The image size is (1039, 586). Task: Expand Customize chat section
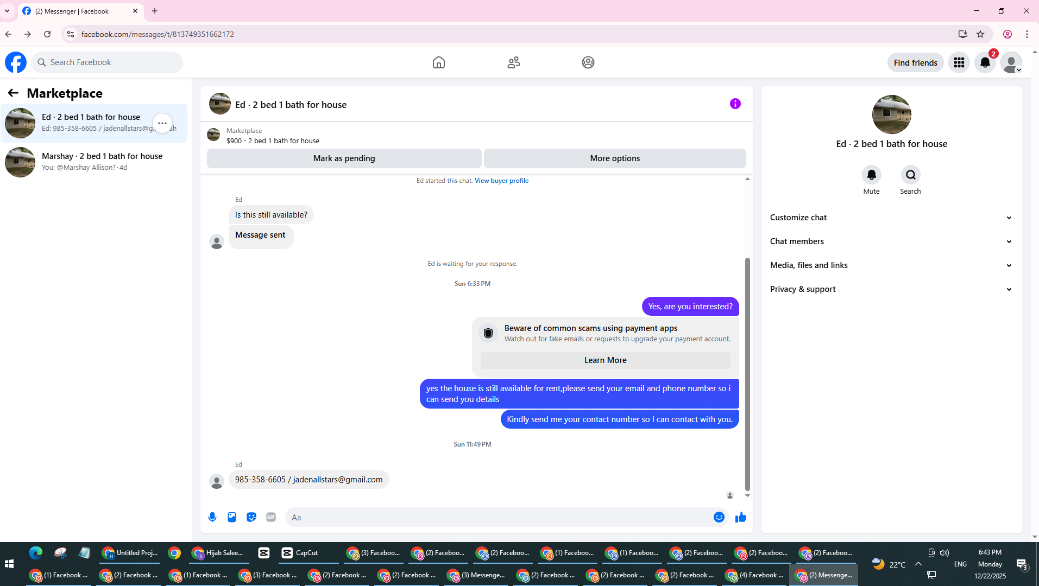tap(891, 218)
